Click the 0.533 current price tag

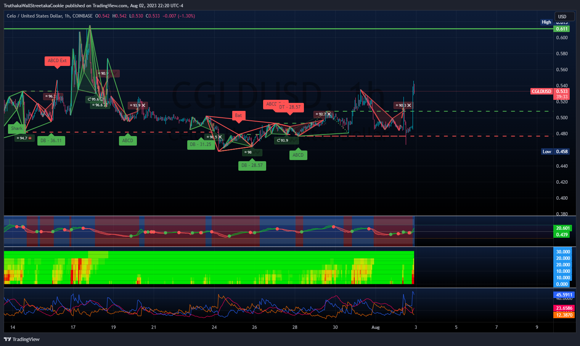[x=562, y=91]
